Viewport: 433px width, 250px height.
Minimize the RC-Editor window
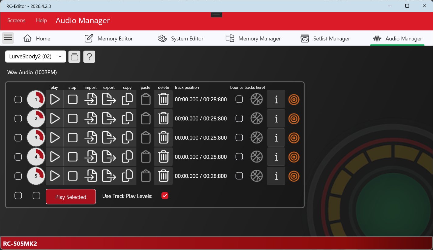click(390, 6)
